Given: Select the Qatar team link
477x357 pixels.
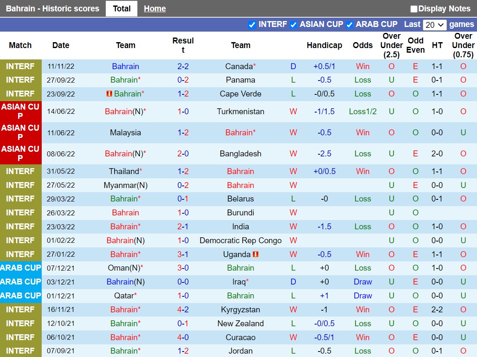Looking at the screenshot, I should click(x=123, y=296).
